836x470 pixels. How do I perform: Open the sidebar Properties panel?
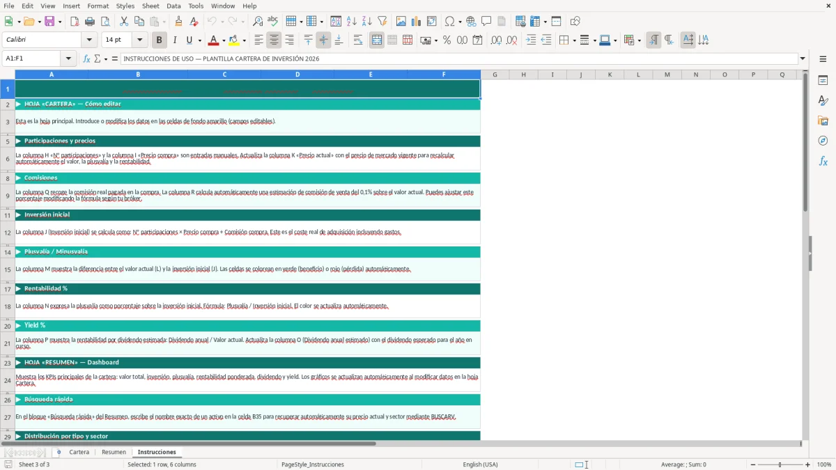(823, 80)
